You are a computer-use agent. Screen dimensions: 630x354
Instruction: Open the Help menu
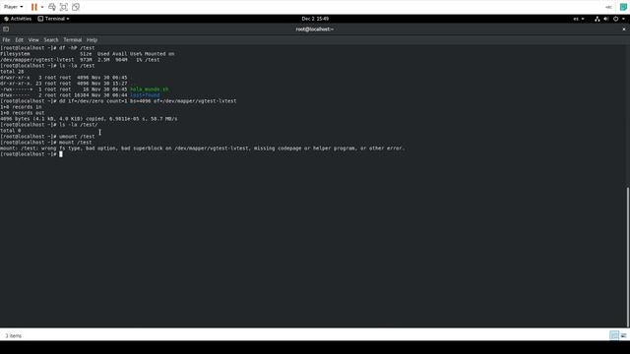tap(92, 39)
